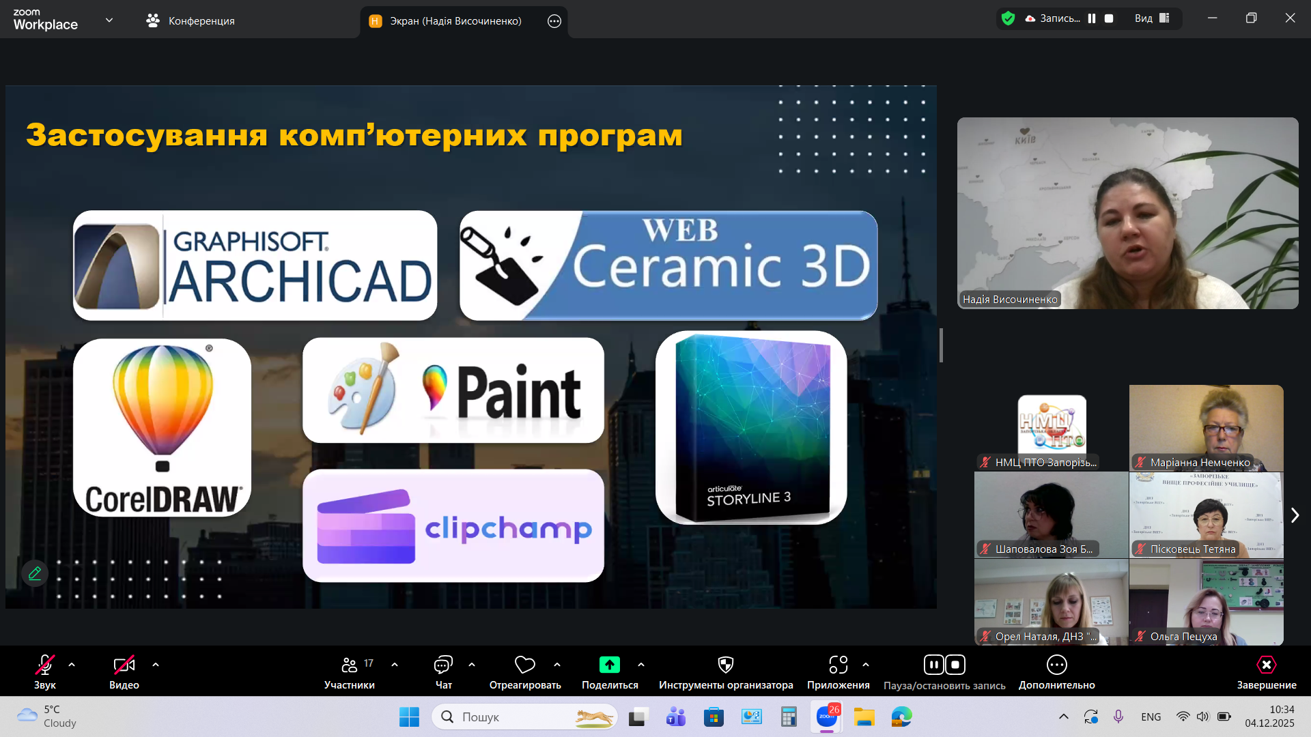Expand share options arrow next to Поделиться
Screen dimensions: 1311x737
641,665
